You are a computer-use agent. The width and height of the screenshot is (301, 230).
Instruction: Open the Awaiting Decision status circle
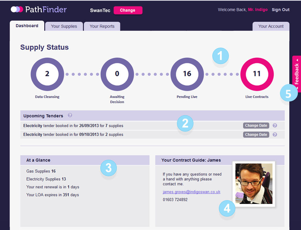click(117, 74)
